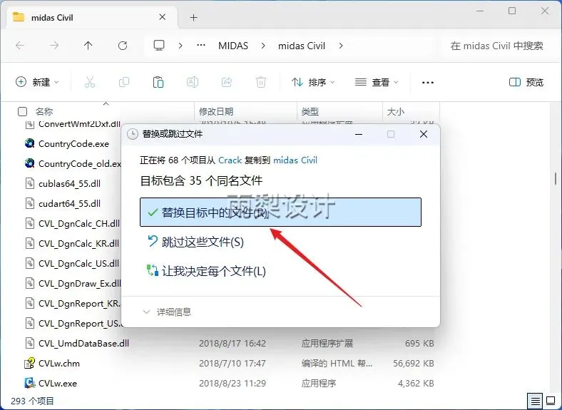Expand 详细信息 in the dialog

[x=167, y=312]
